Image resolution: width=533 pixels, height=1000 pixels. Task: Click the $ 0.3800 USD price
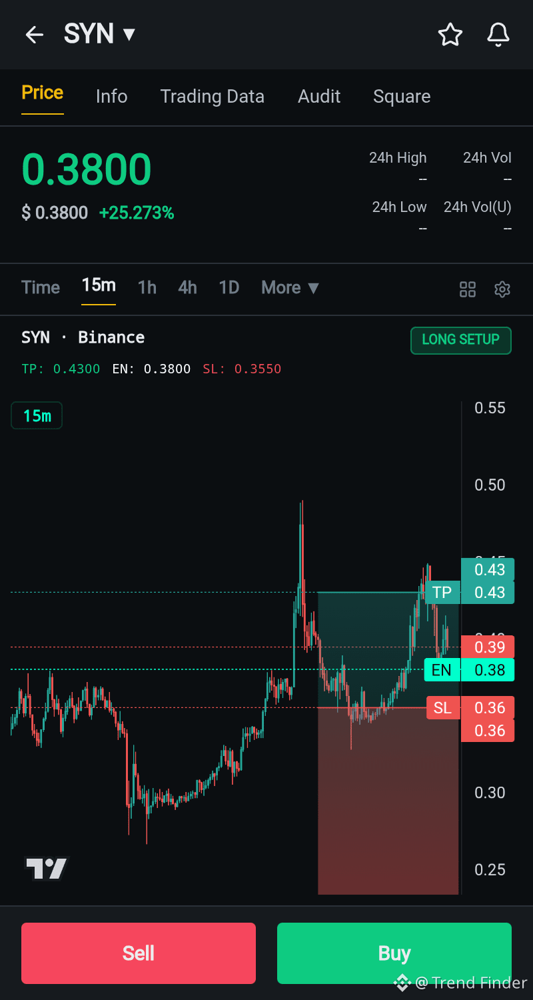[x=55, y=213]
